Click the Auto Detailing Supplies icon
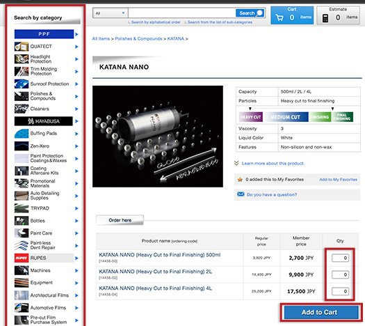The height and width of the screenshot is (326, 365). tap(22, 196)
